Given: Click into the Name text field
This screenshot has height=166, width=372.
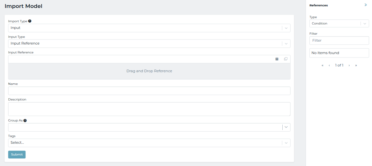Looking at the screenshot, I should [x=149, y=91].
